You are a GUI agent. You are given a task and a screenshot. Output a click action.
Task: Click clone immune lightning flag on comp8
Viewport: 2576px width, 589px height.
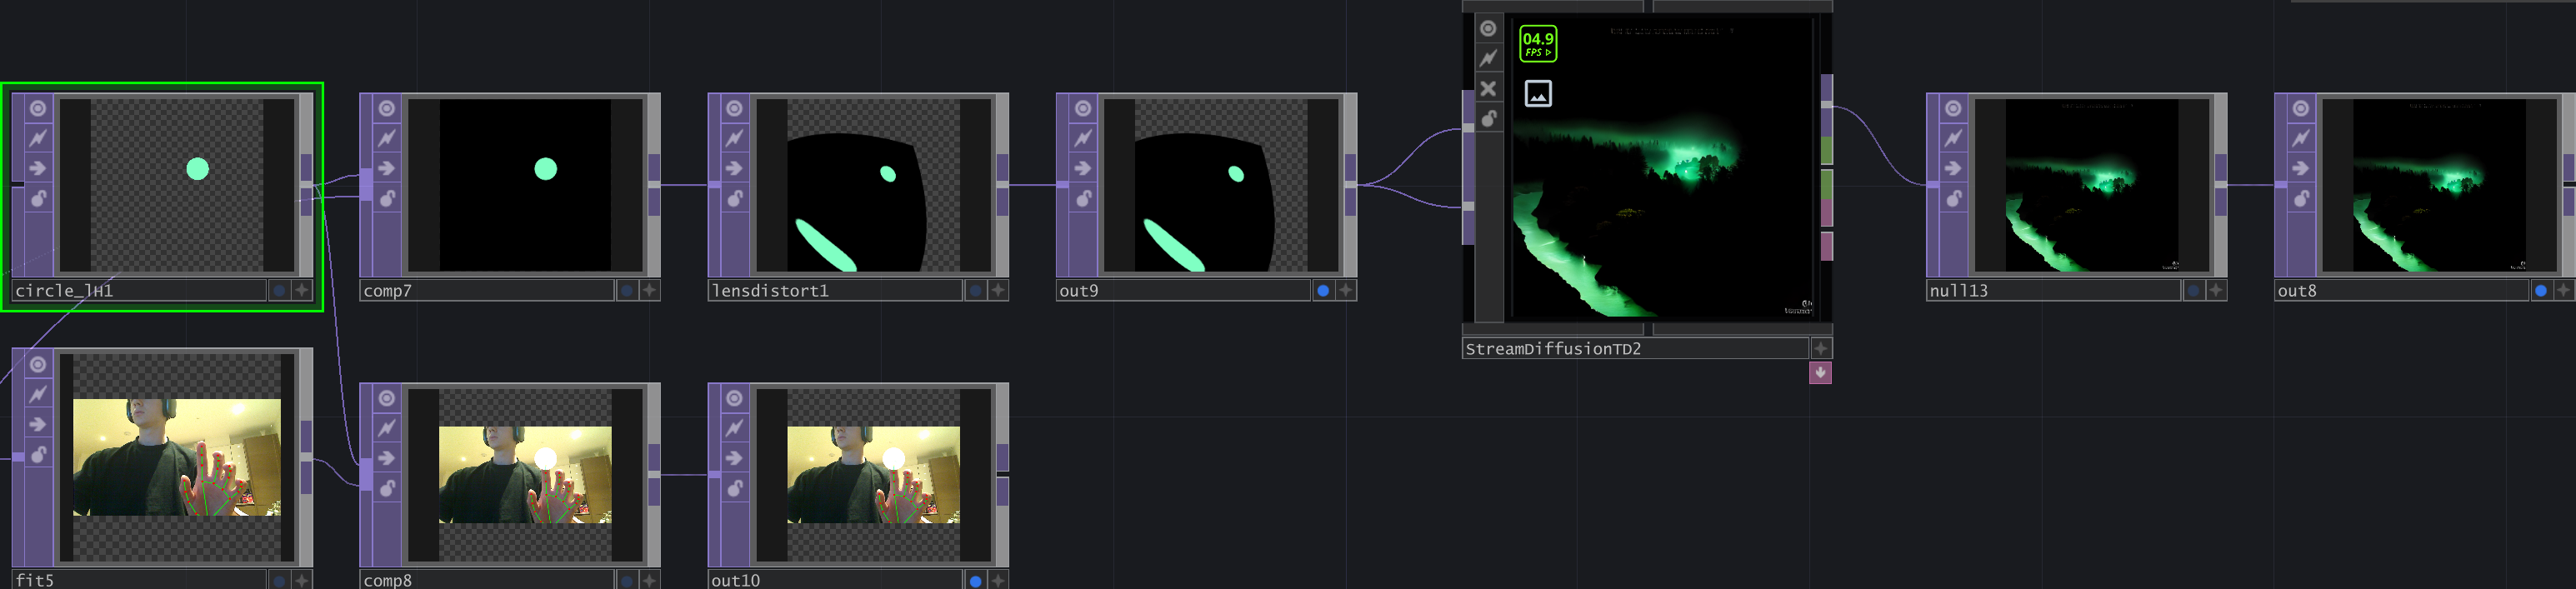[386, 428]
